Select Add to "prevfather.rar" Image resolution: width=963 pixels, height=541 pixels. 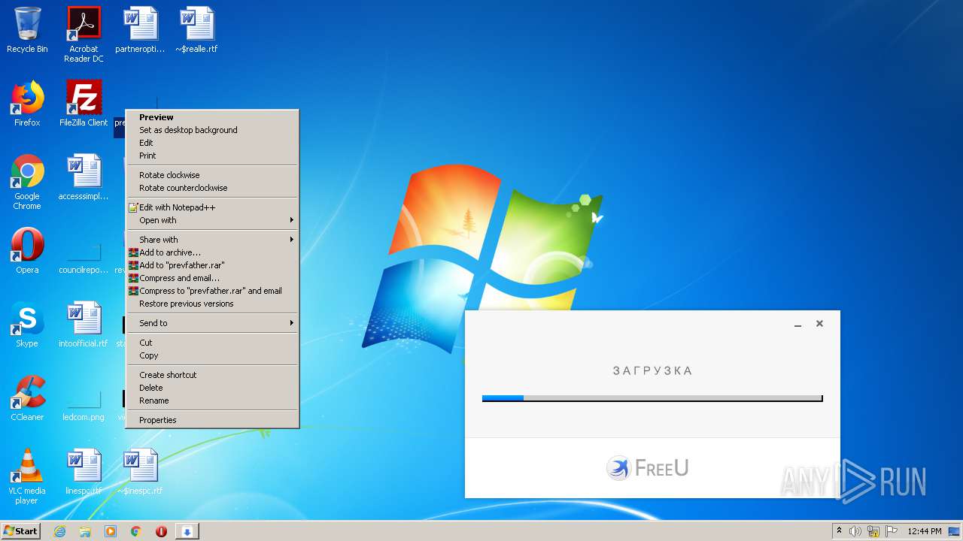(x=212, y=265)
